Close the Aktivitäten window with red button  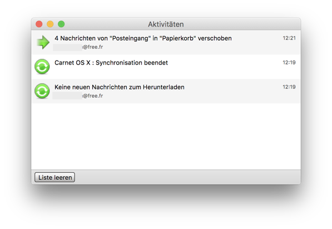(39, 24)
